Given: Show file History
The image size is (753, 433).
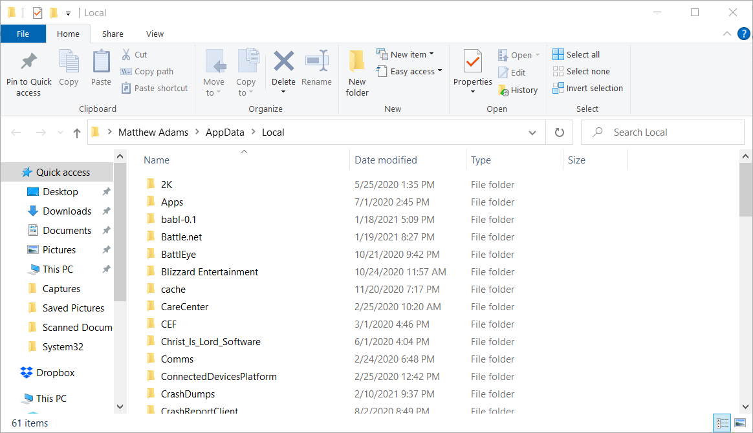Looking at the screenshot, I should [518, 90].
